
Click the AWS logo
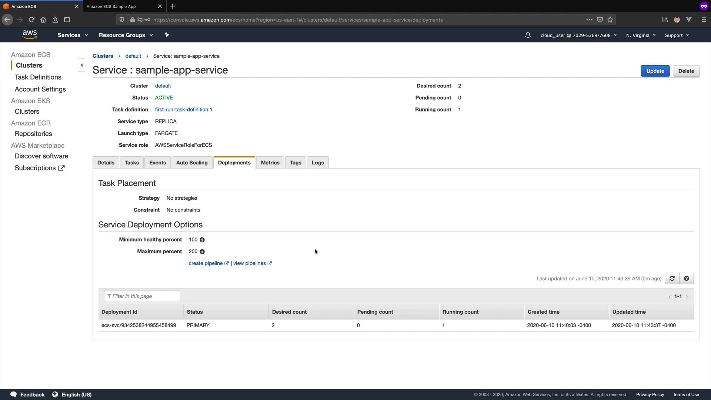(30, 34)
